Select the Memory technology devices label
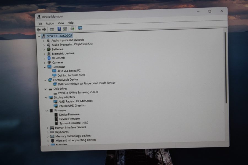This screenshot has height=165, width=248. tap(73, 136)
